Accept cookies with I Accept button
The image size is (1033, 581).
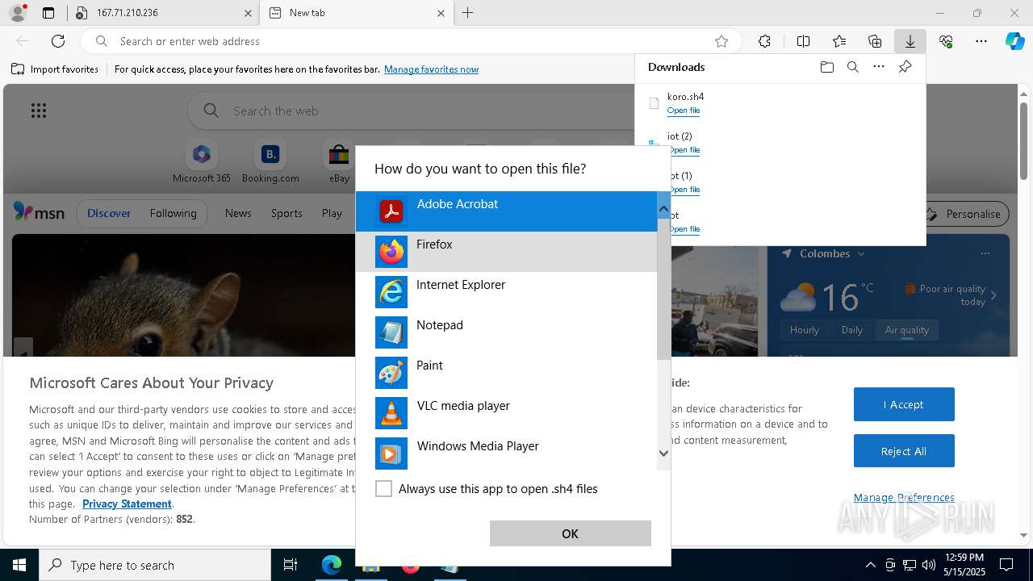[x=904, y=404]
